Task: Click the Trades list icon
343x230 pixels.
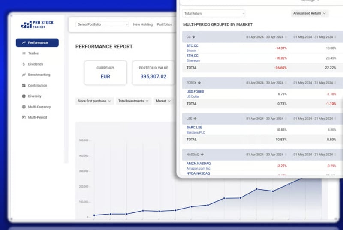Action: pos(24,54)
